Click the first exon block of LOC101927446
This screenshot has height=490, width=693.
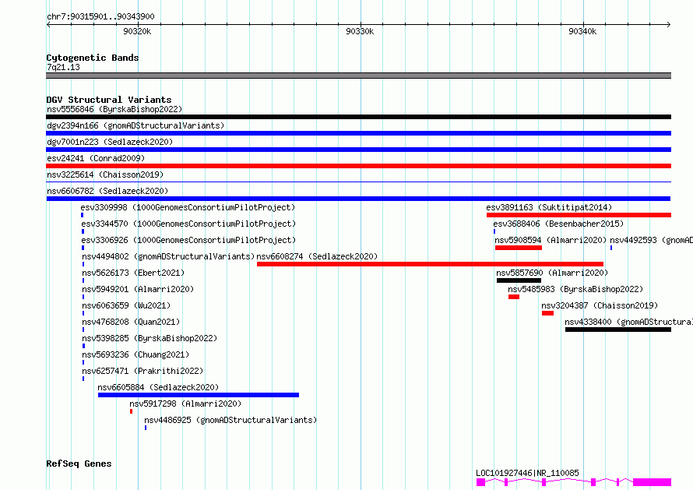click(480, 482)
